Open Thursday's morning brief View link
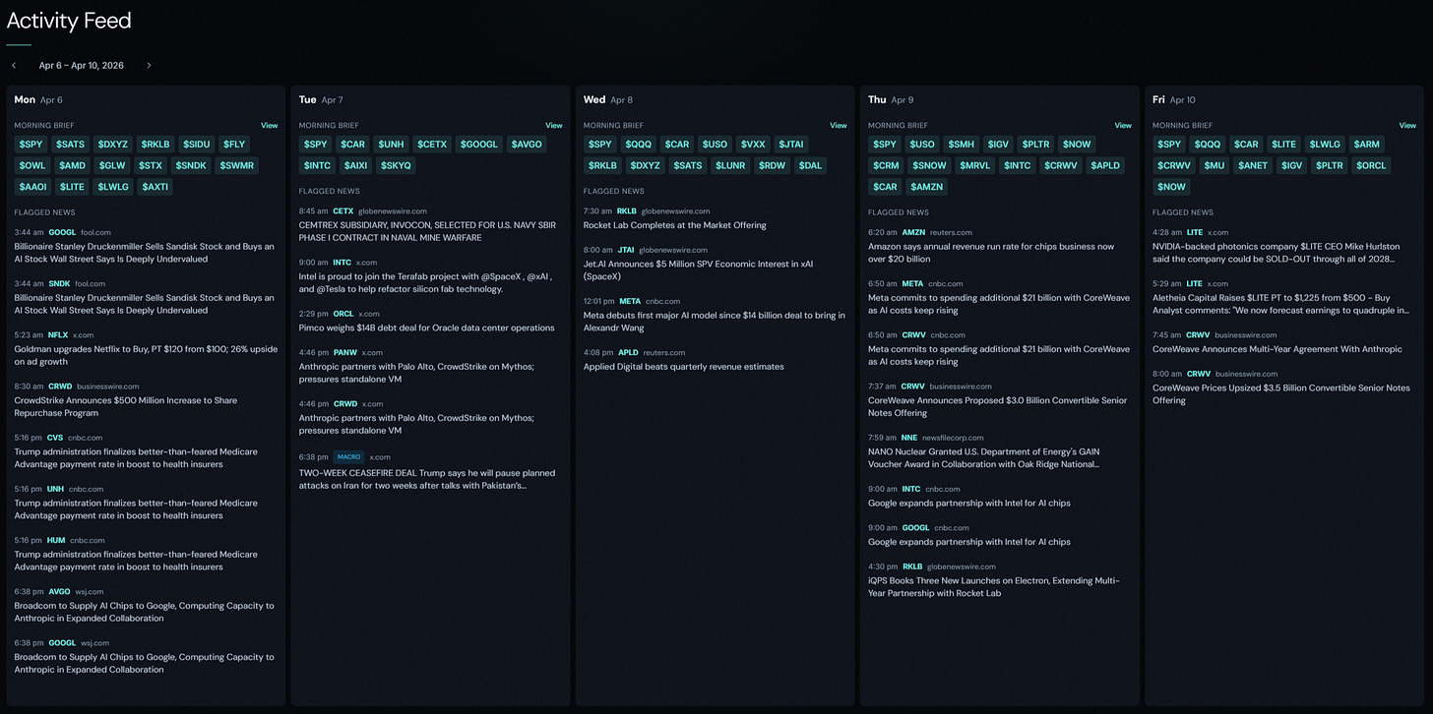This screenshot has width=1433, height=714. pyautogui.click(x=1123, y=126)
